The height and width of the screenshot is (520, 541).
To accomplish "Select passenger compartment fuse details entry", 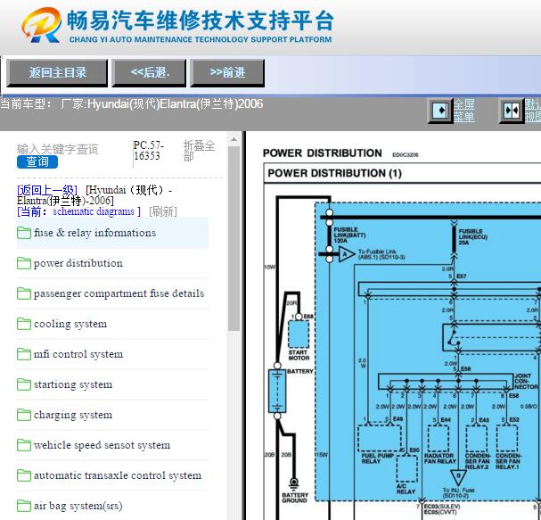I will pyautogui.click(x=119, y=293).
